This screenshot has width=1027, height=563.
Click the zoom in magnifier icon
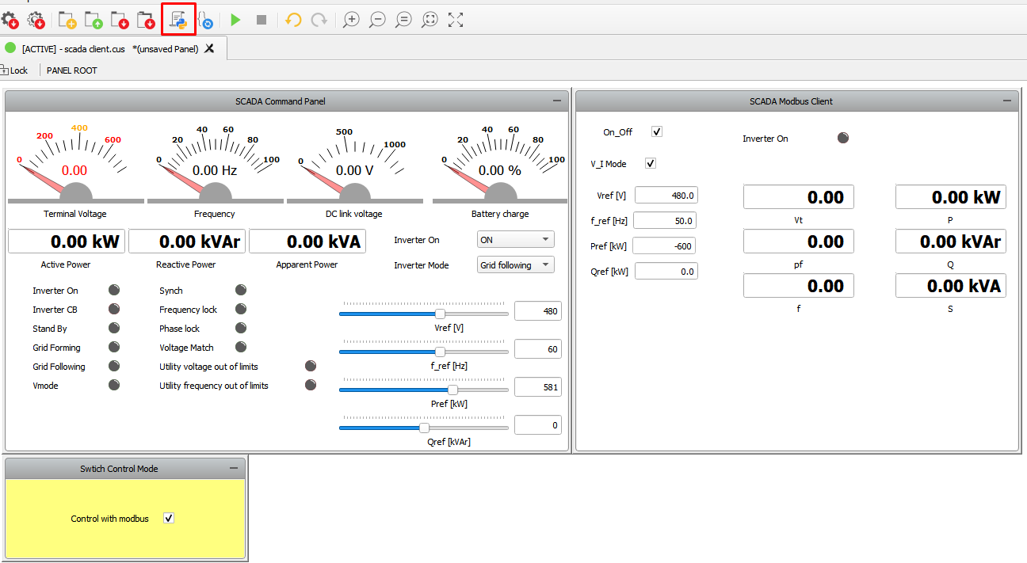point(351,20)
